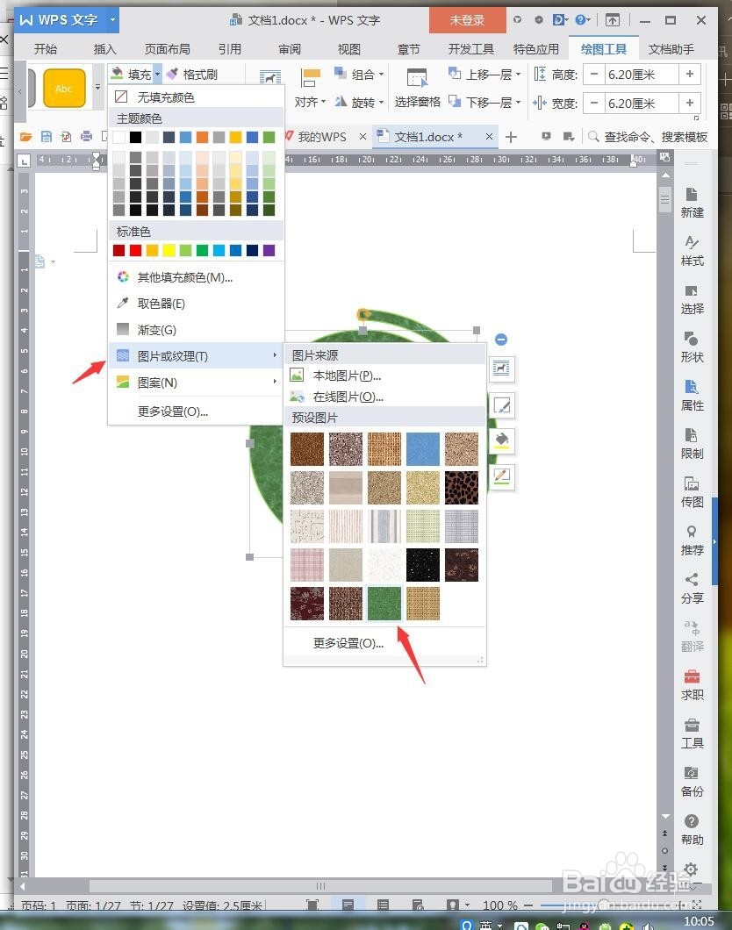732x930 pixels.
Task: Select the blue texture preset thumbnail
Action: (423, 449)
